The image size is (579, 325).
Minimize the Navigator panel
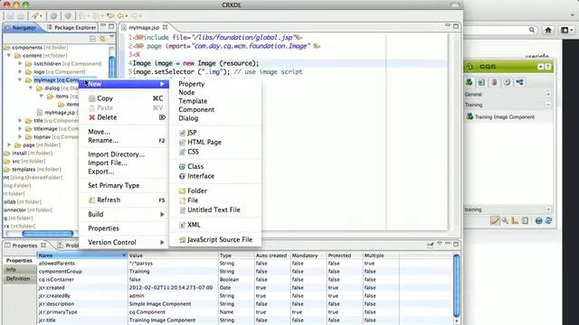click(x=103, y=26)
